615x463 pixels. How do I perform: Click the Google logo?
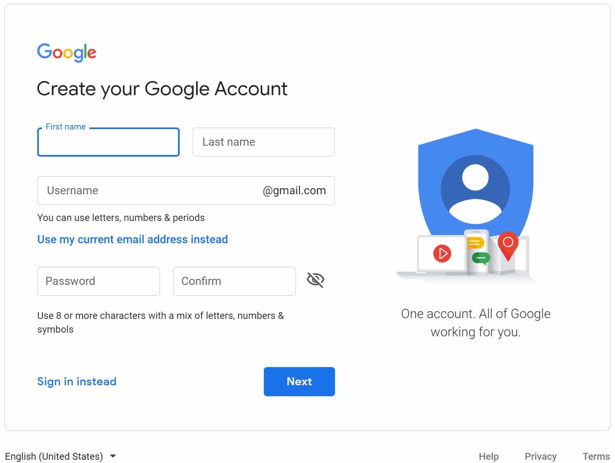pos(66,53)
